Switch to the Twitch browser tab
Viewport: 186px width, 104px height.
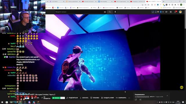point(57,1)
